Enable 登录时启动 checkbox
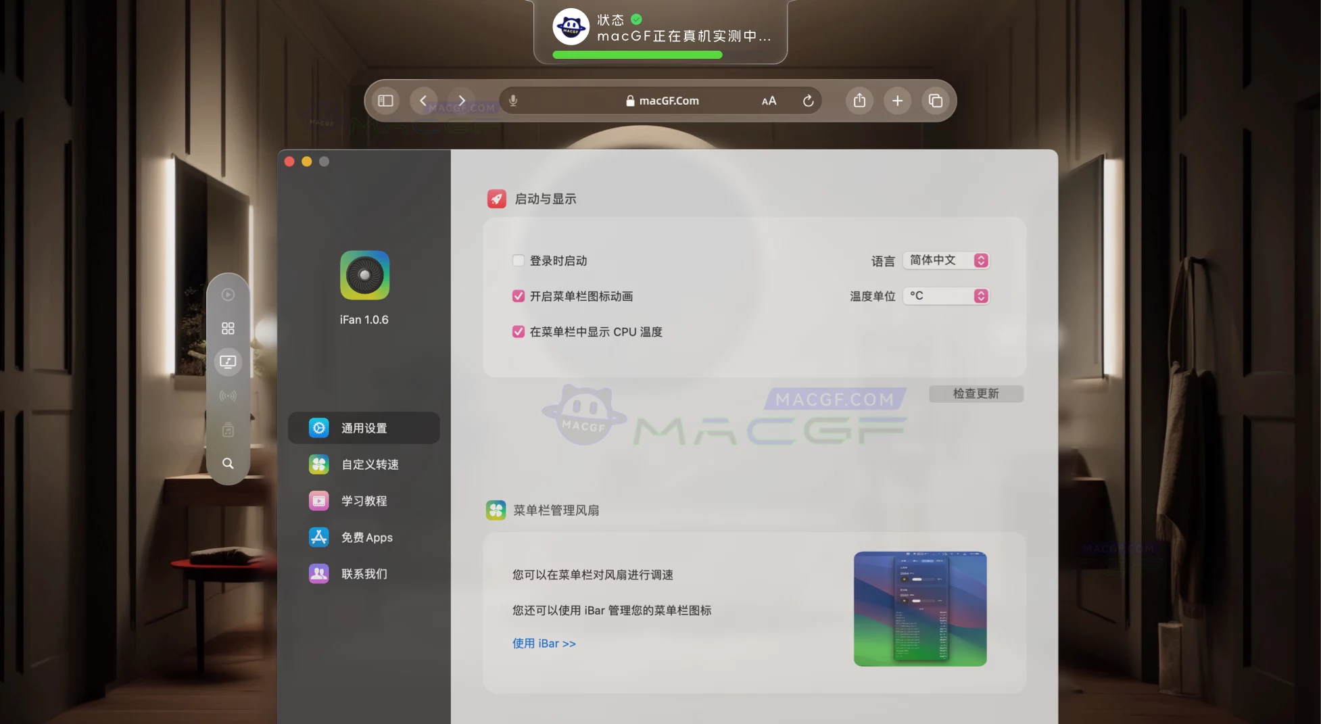 pyautogui.click(x=518, y=260)
